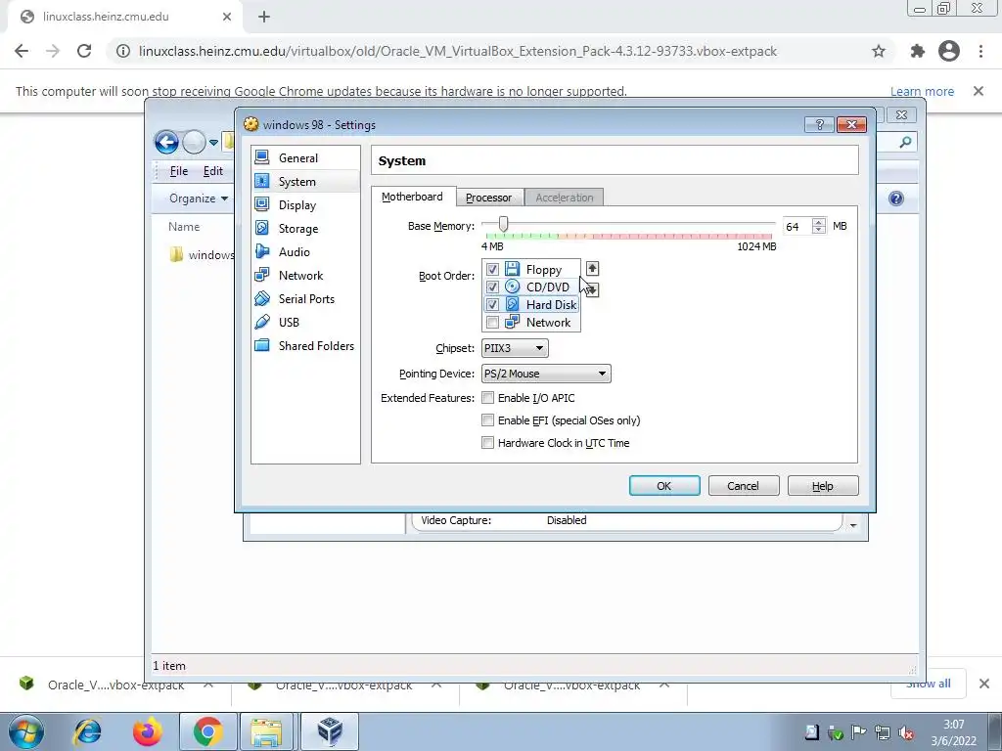Enable I/O APIC checkbox
This screenshot has height=751, width=1002.
(x=487, y=398)
